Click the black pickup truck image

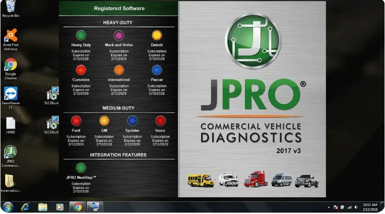[307, 181]
